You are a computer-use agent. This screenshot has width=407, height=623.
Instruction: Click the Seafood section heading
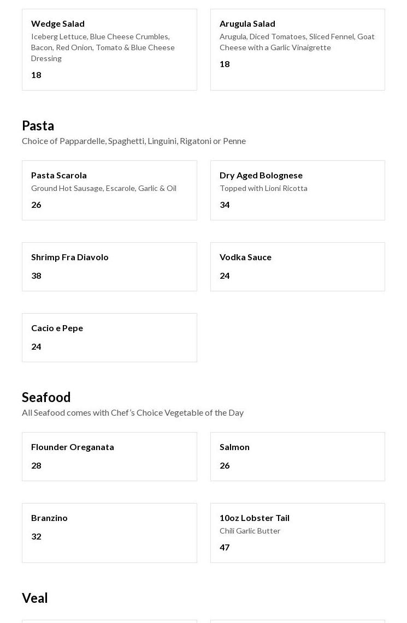click(46, 397)
